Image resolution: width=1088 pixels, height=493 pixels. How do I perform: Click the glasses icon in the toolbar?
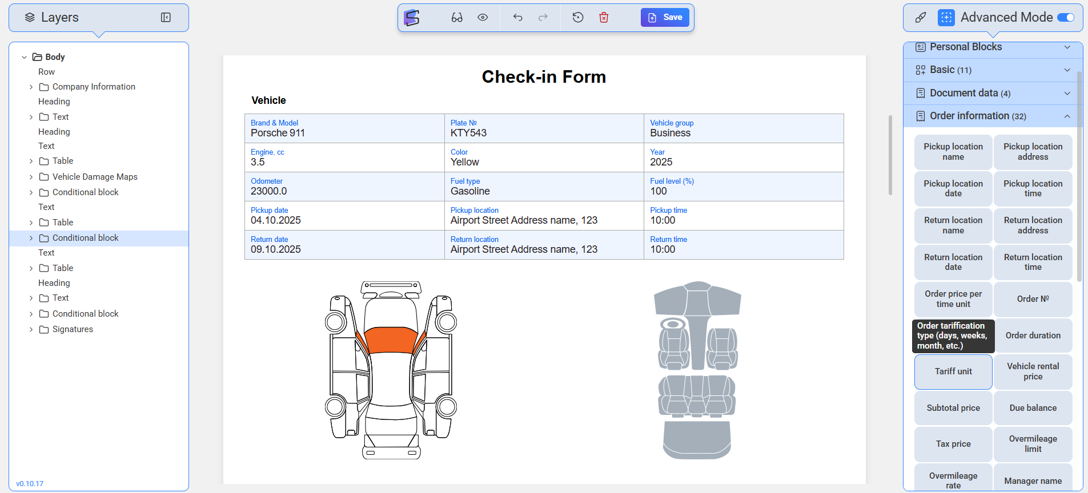(x=457, y=18)
